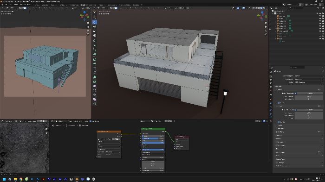Click Viewport Max Samples field
The height and width of the screenshot is (182, 325).
[x=309, y=97]
